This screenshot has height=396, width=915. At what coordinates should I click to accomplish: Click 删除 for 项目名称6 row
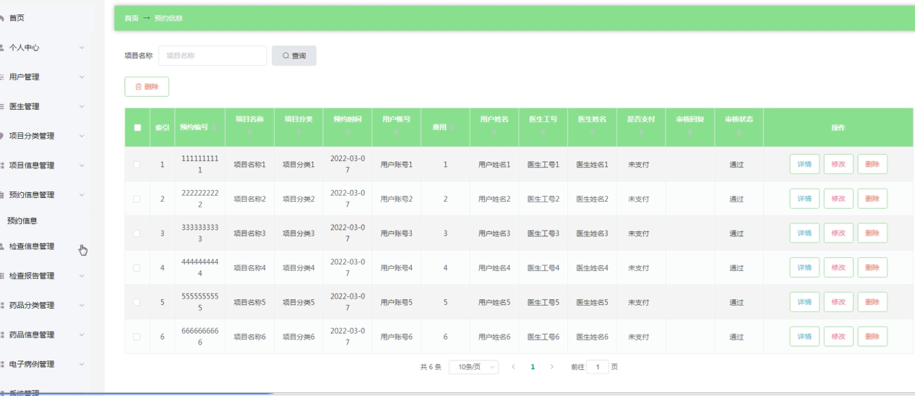click(x=872, y=337)
